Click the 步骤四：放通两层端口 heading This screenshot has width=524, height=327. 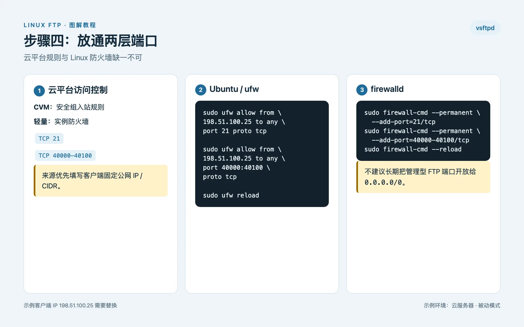(x=91, y=41)
